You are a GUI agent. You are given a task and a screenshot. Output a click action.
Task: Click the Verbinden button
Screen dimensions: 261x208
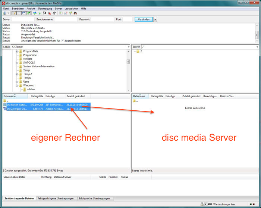click(144, 19)
